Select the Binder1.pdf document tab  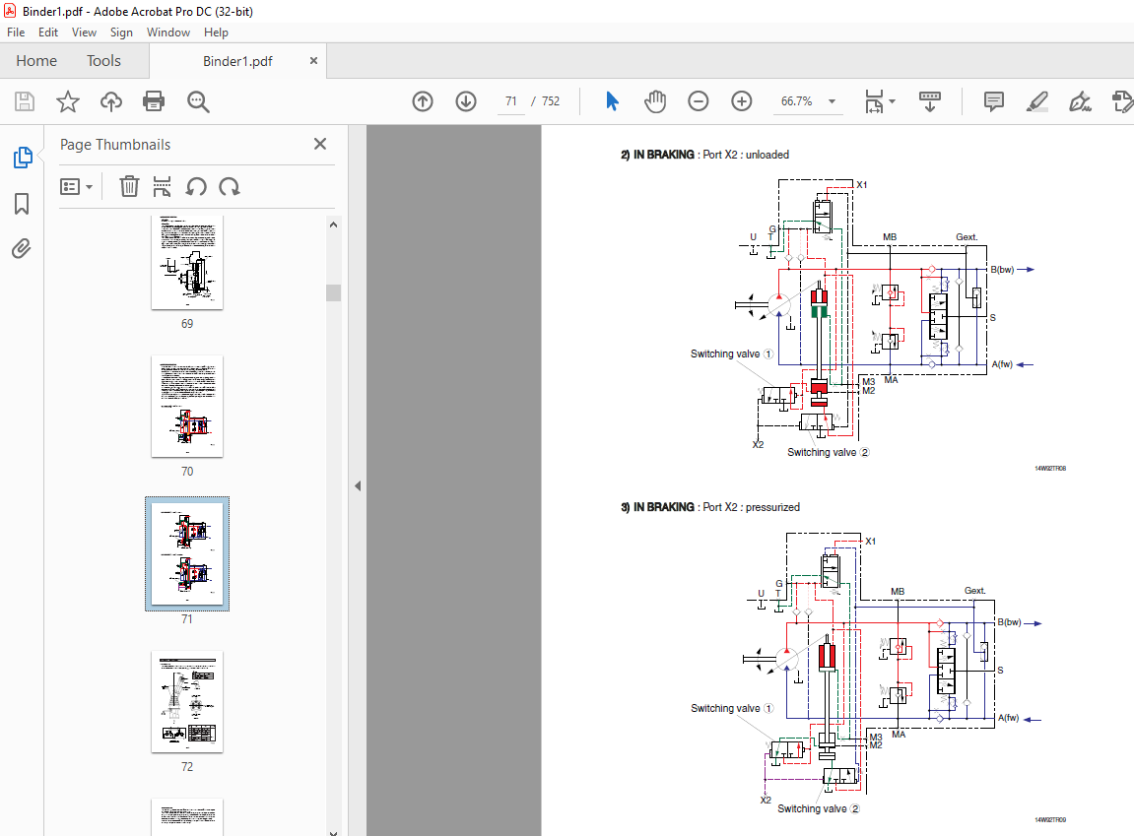point(237,61)
